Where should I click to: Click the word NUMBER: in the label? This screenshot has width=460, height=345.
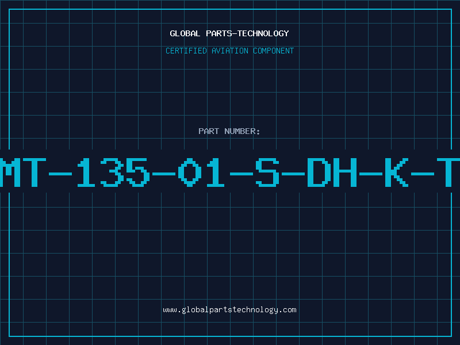coord(242,131)
